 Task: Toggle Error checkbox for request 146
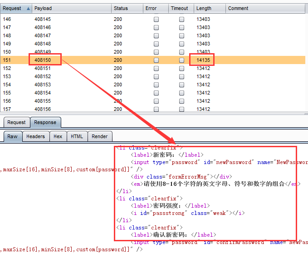coord(156,19)
